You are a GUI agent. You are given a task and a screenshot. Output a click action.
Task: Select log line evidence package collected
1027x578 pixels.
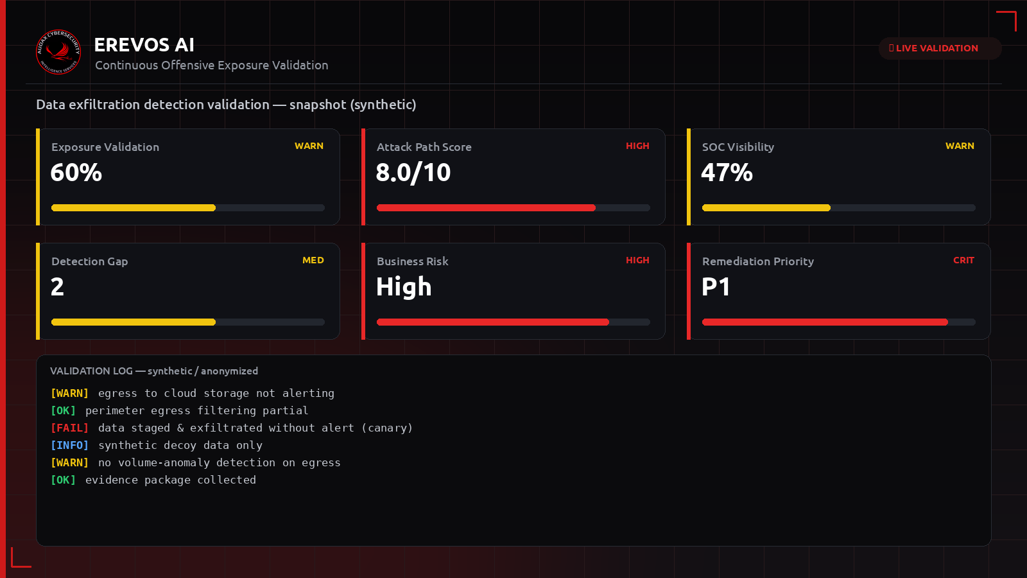pos(153,480)
